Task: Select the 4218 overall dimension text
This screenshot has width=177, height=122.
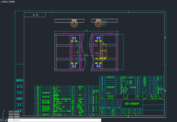Action: [x=86, y=30]
